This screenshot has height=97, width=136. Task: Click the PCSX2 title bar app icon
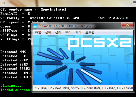point(35,26)
